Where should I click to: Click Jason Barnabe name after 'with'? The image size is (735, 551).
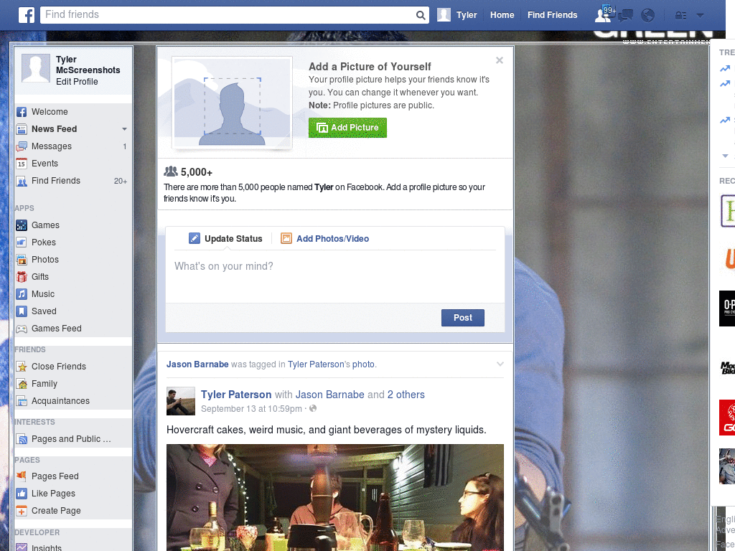click(329, 395)
